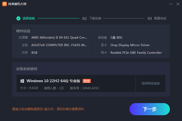Go to step 03 配置完成
Image resolution: width=182 pixels, height=121 pixels.
pos(157,18)
